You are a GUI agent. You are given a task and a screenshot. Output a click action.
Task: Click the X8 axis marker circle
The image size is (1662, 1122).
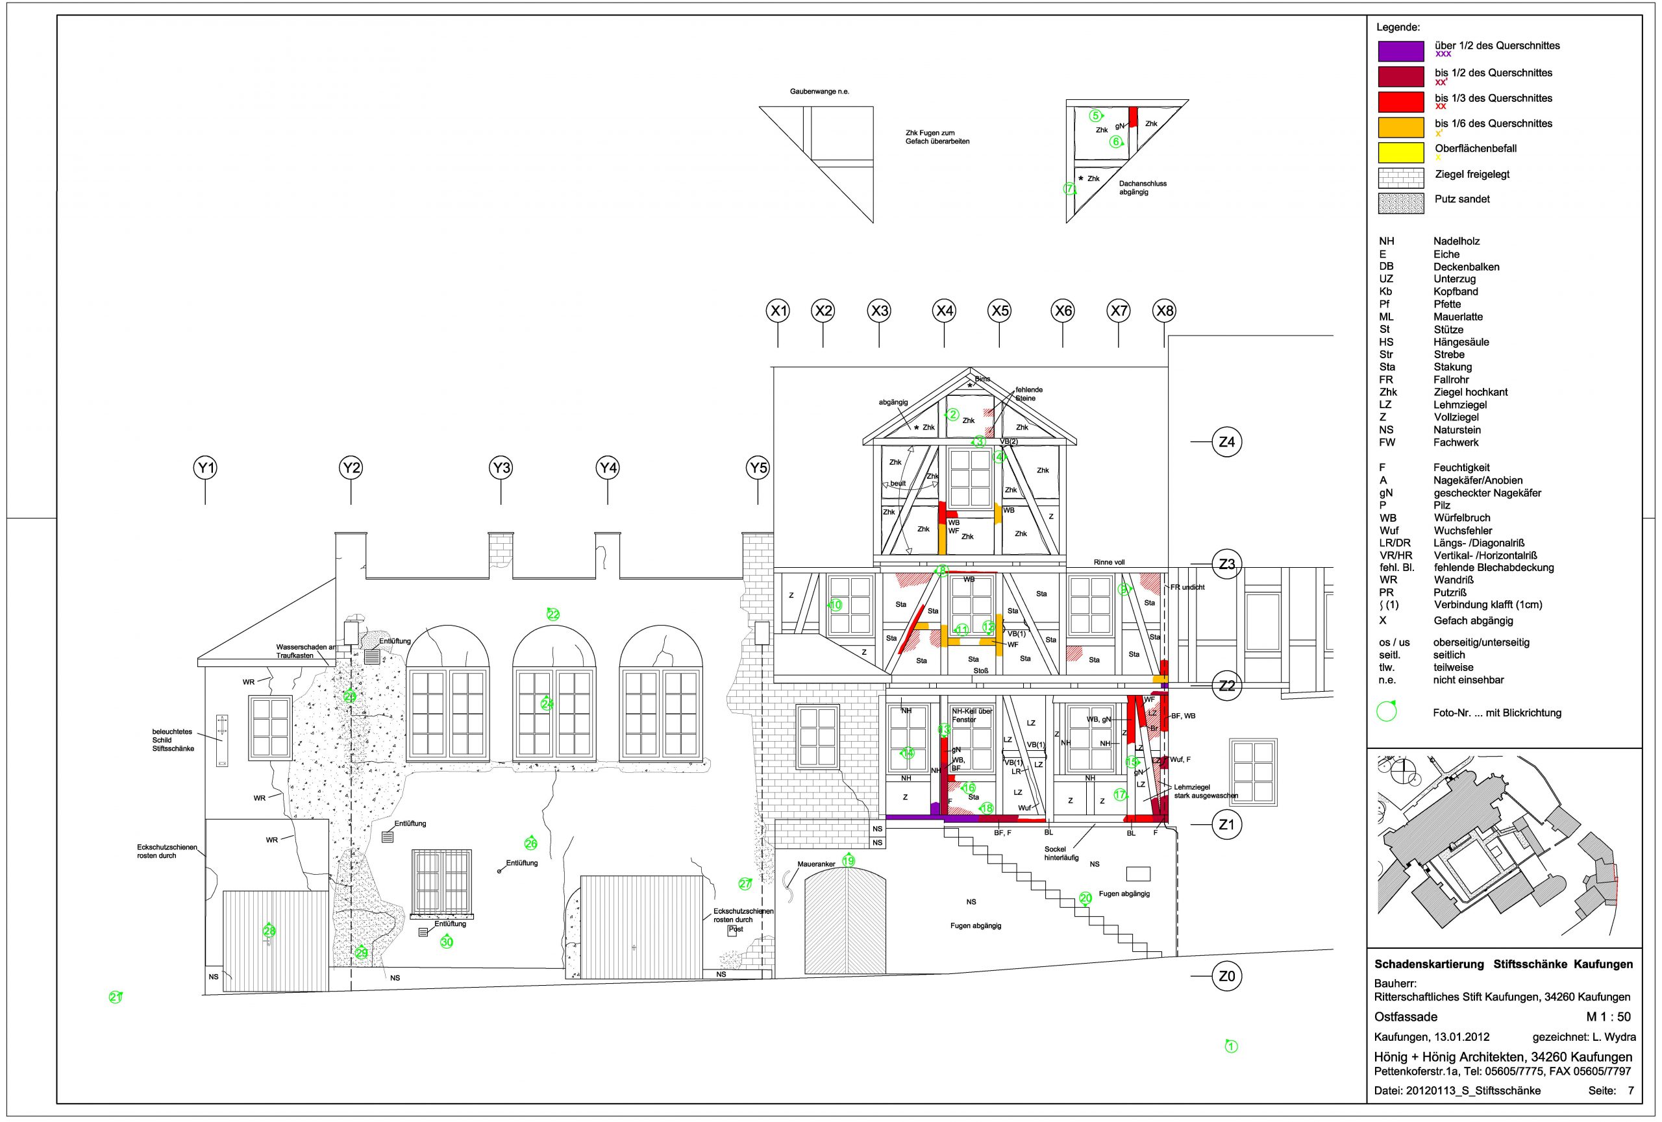1164,311
